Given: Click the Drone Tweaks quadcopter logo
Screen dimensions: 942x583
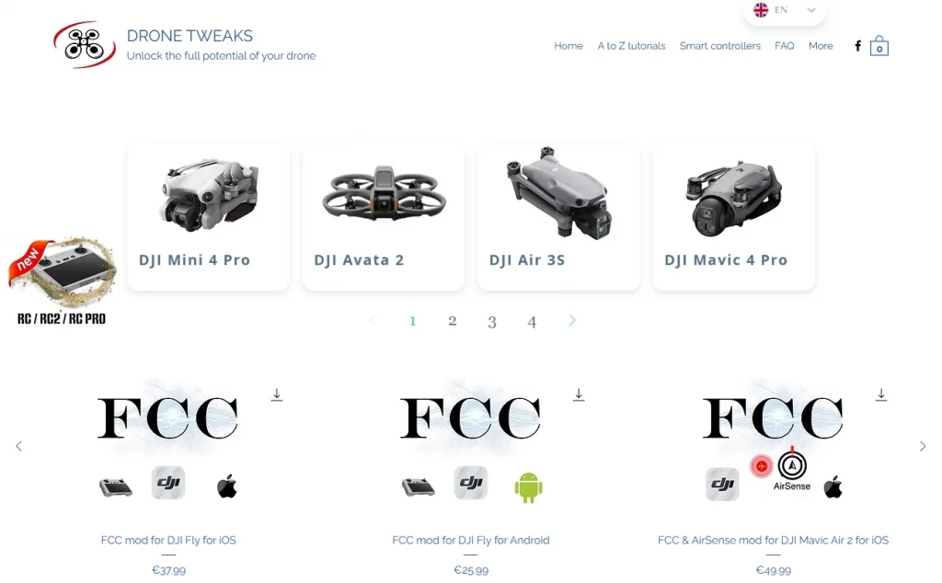Looking at the screenshot, I should pyautogui.click(x=85, y=44).
